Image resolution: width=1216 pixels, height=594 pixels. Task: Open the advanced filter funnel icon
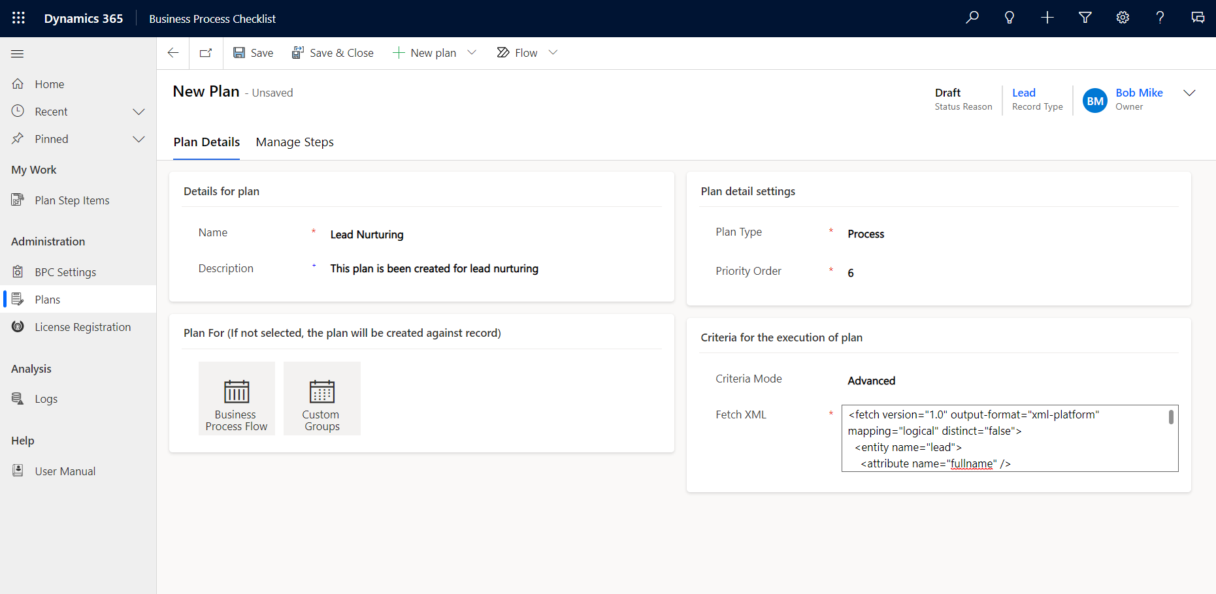1085,18
